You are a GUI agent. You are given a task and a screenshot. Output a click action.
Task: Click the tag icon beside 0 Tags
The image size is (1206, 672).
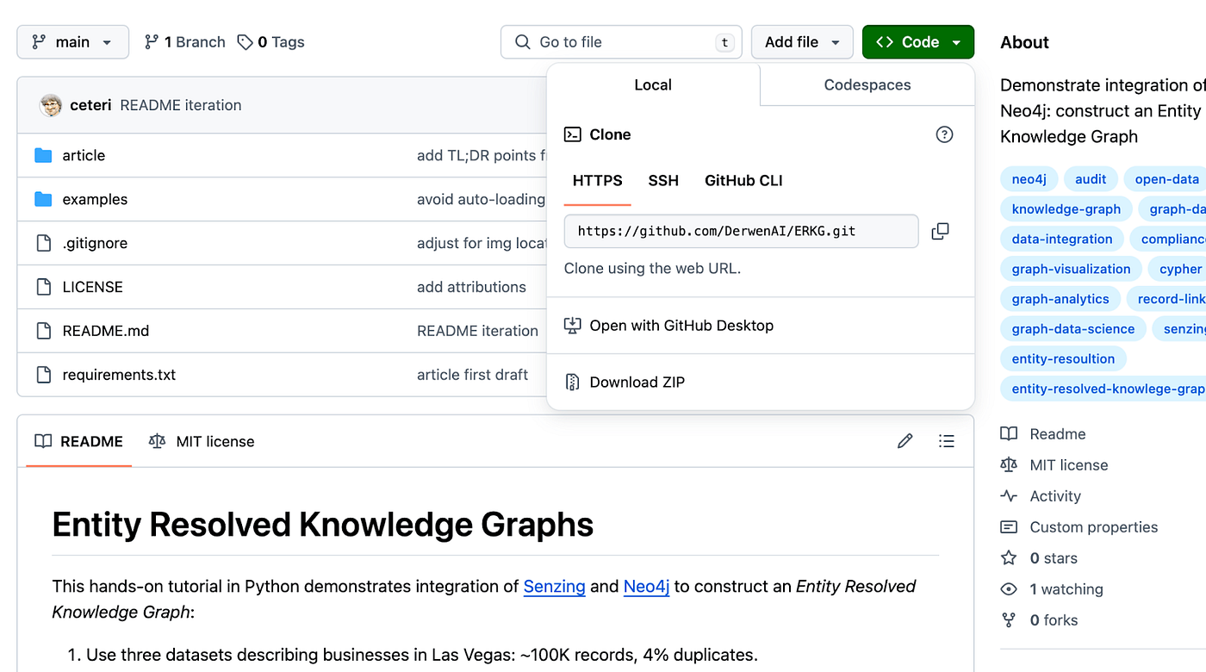(246, 42)
